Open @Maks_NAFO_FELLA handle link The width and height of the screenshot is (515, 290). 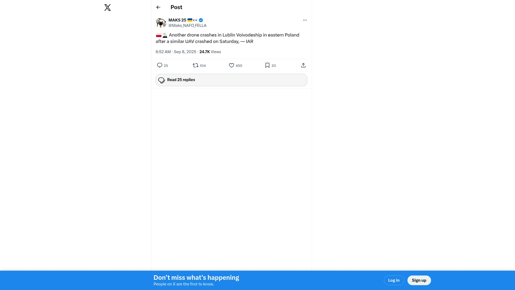(187, 26)
